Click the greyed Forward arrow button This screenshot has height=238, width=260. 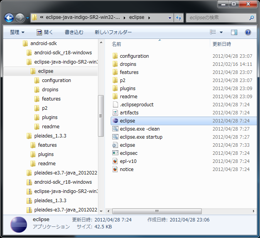(20, 18)
